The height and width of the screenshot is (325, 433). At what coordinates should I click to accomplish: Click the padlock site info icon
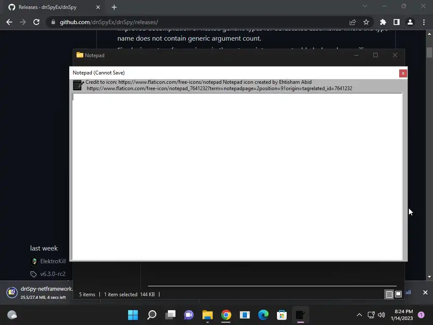[x=53, y=22]
